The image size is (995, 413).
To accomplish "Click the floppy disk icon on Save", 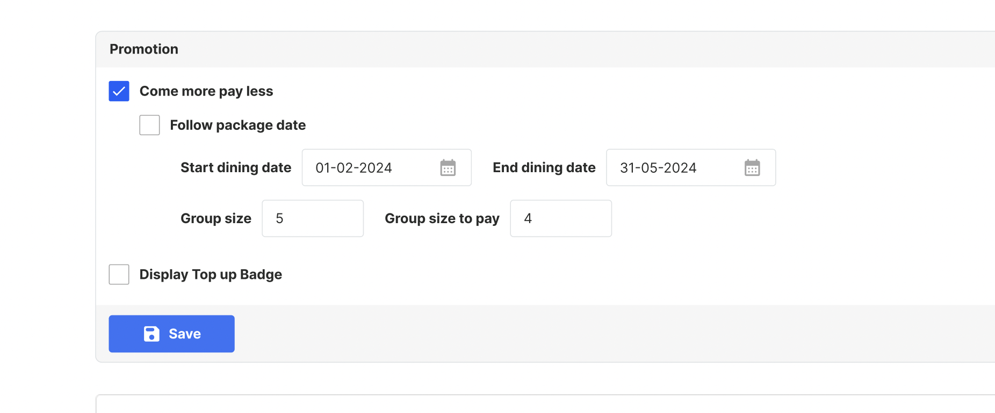I will pyautogui.click(x=152, y=334).
